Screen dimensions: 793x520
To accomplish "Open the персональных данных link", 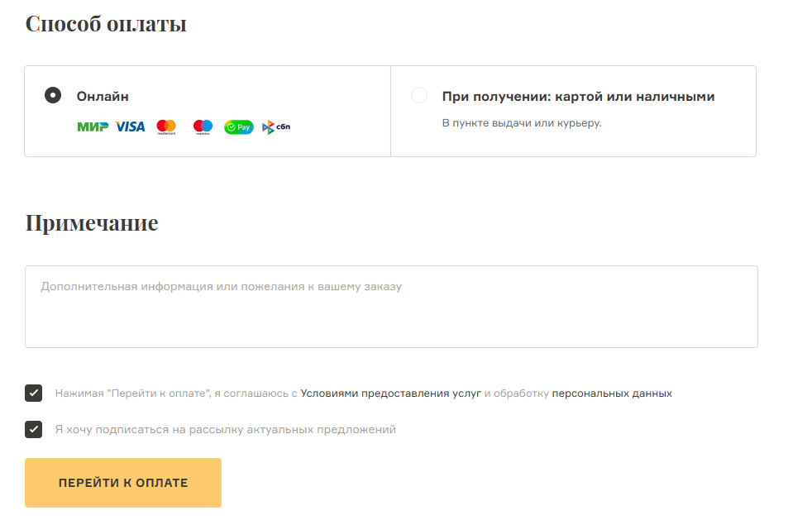I will [612, 393].
